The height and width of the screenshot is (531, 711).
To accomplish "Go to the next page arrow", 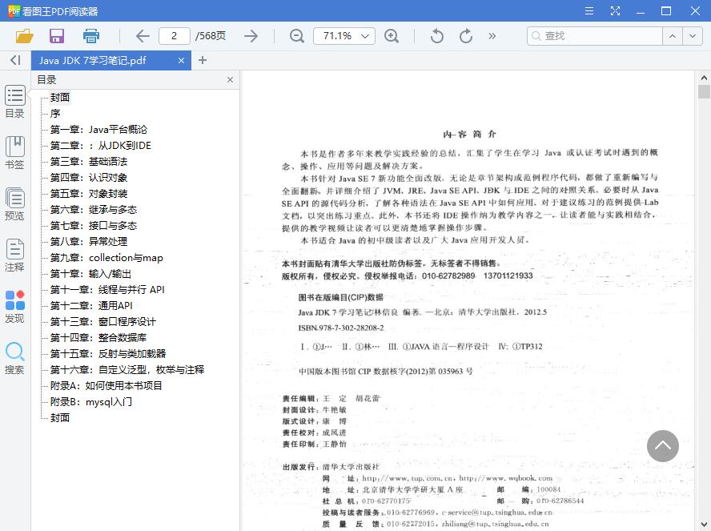I will 251,36.
